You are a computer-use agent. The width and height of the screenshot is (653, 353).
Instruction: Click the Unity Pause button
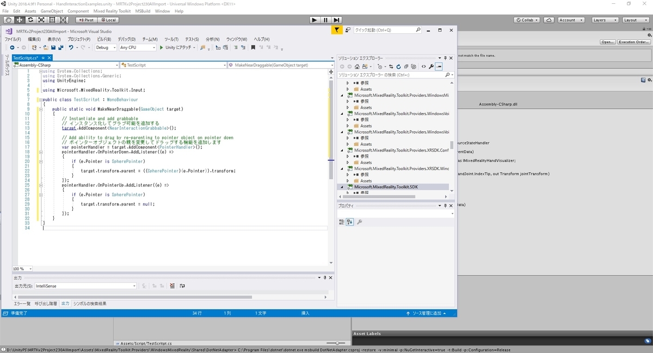tap(325, 20)
